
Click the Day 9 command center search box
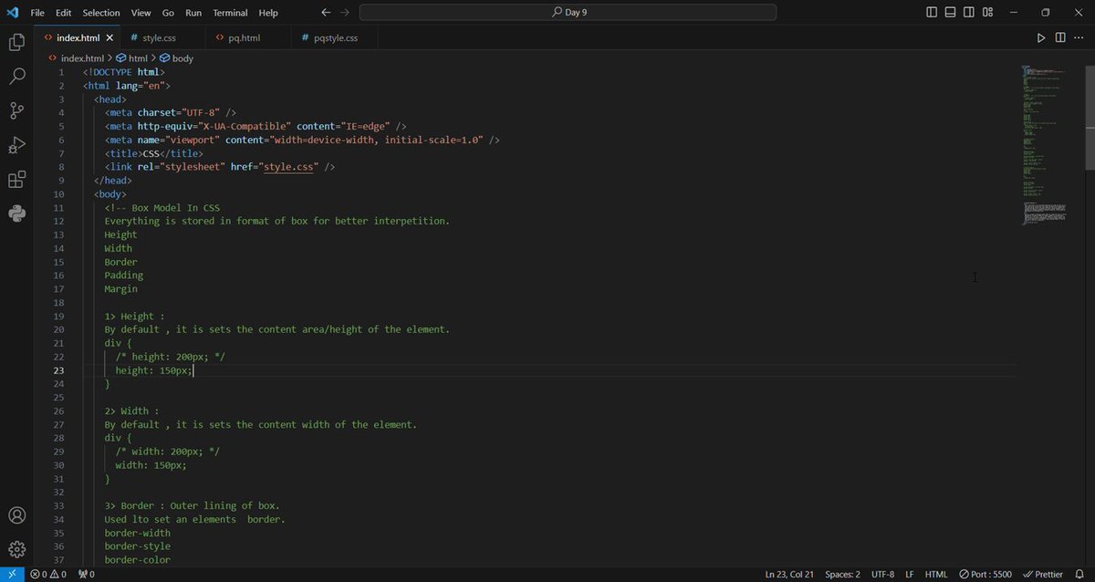568,13
